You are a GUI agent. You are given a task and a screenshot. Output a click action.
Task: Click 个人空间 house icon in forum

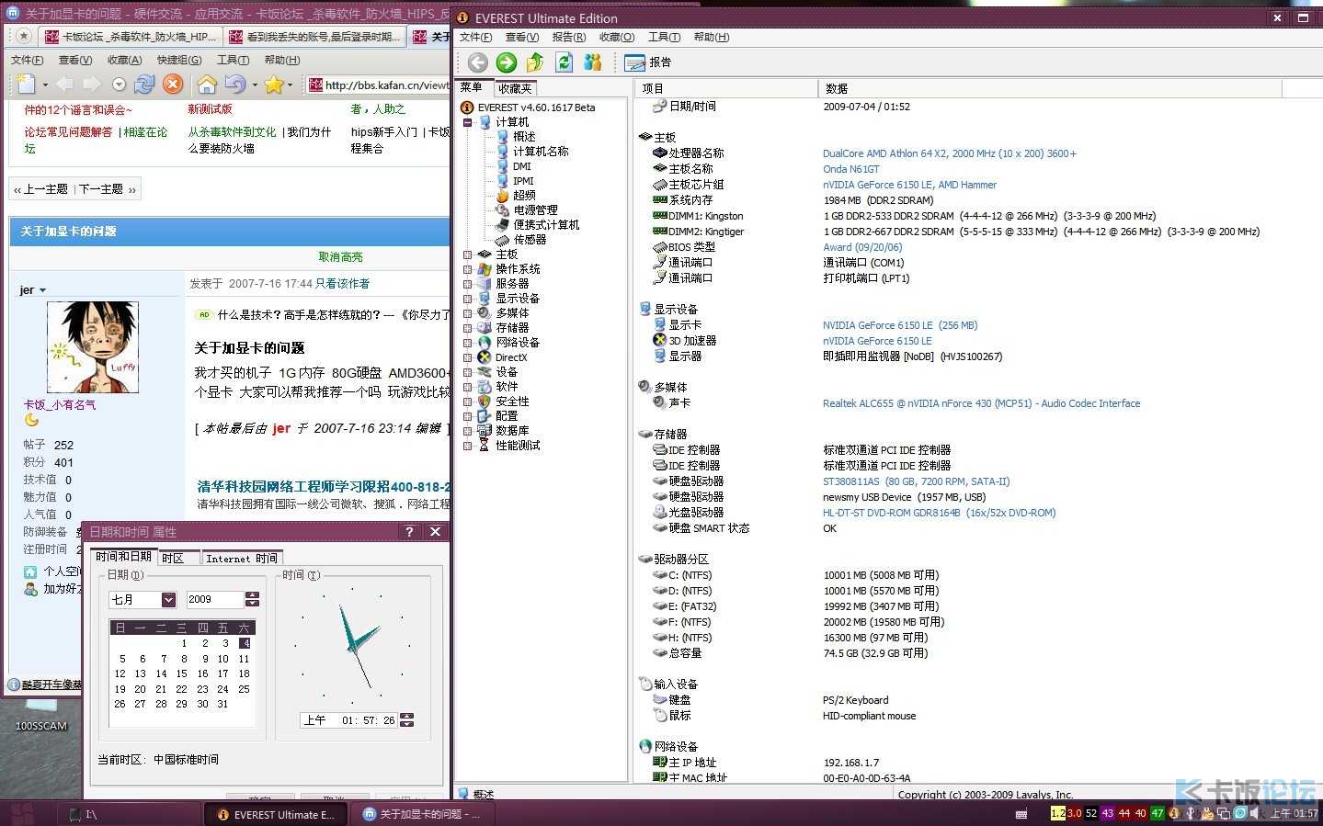(30, 571)
